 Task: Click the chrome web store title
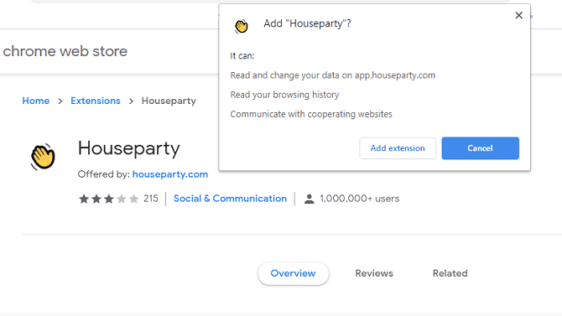pyautogui.click(x=65, y=51)
